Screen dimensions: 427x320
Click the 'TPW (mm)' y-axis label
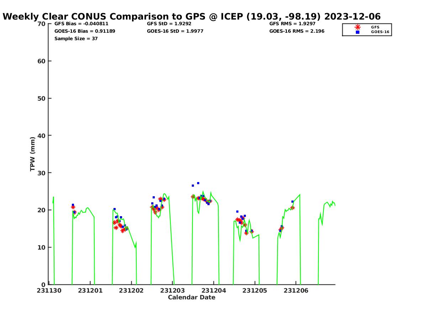pos(33,154)
